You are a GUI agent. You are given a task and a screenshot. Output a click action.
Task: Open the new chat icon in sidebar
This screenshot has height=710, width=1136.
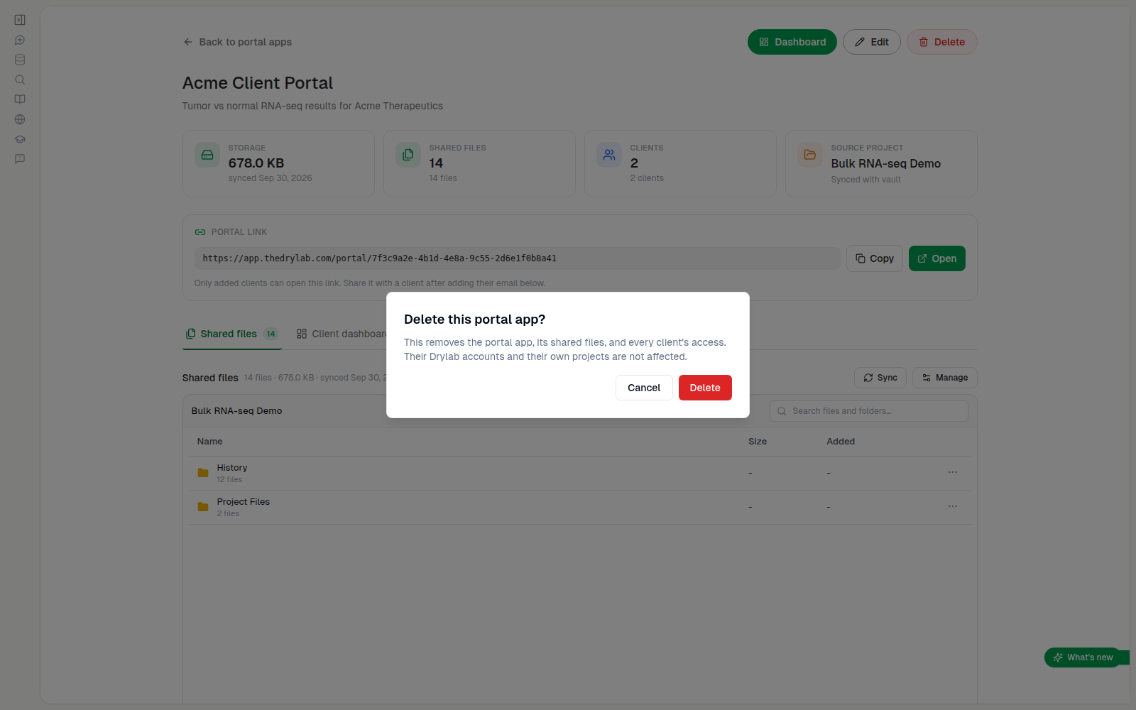(20, 40)
